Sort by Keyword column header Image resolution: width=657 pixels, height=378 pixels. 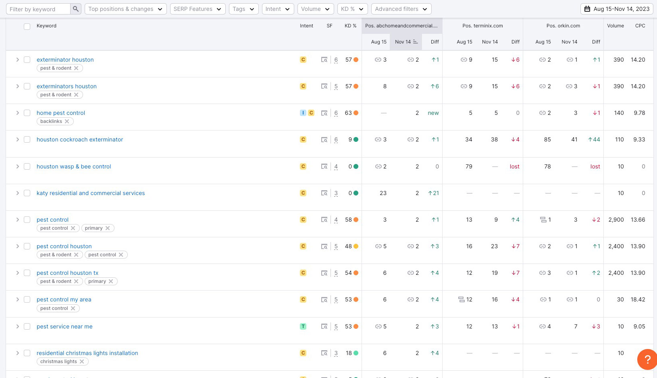46,26
